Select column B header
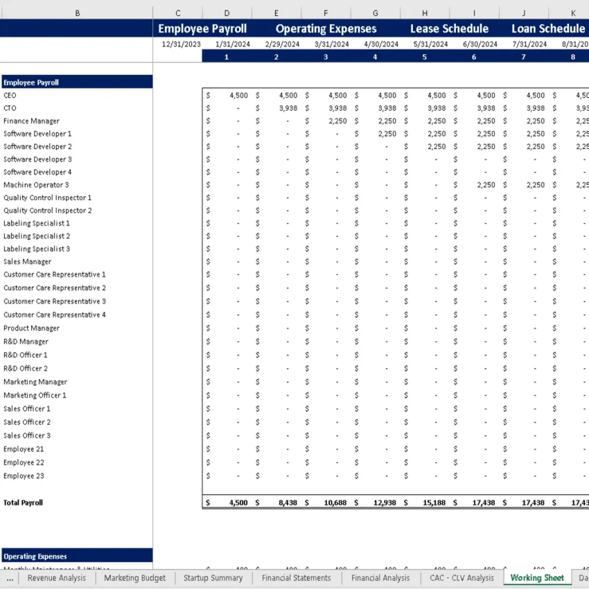589x589 pixels. point(77,13)
